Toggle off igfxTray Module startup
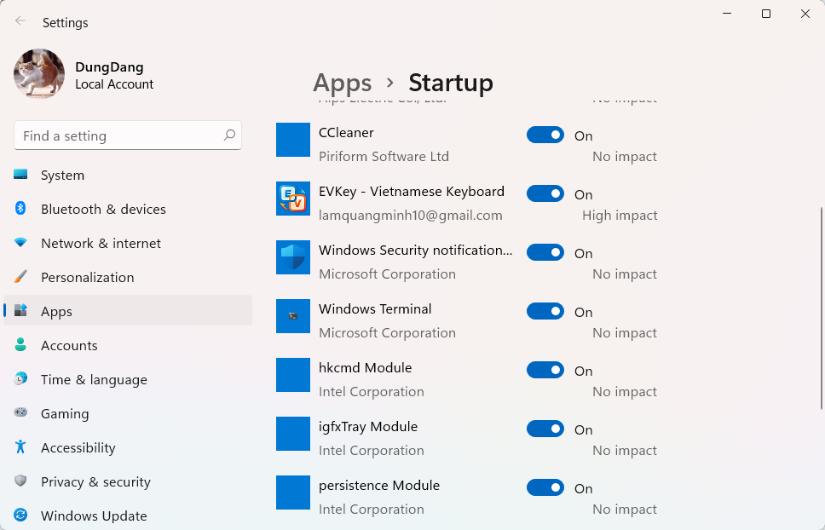825x530 pixels. (545, 429)
